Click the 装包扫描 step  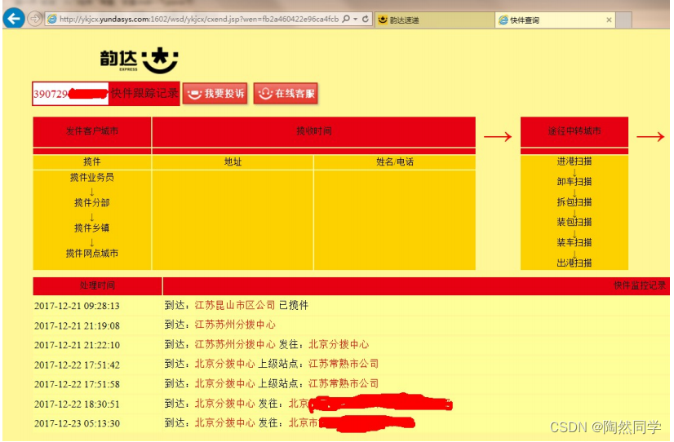pos(574,222)
